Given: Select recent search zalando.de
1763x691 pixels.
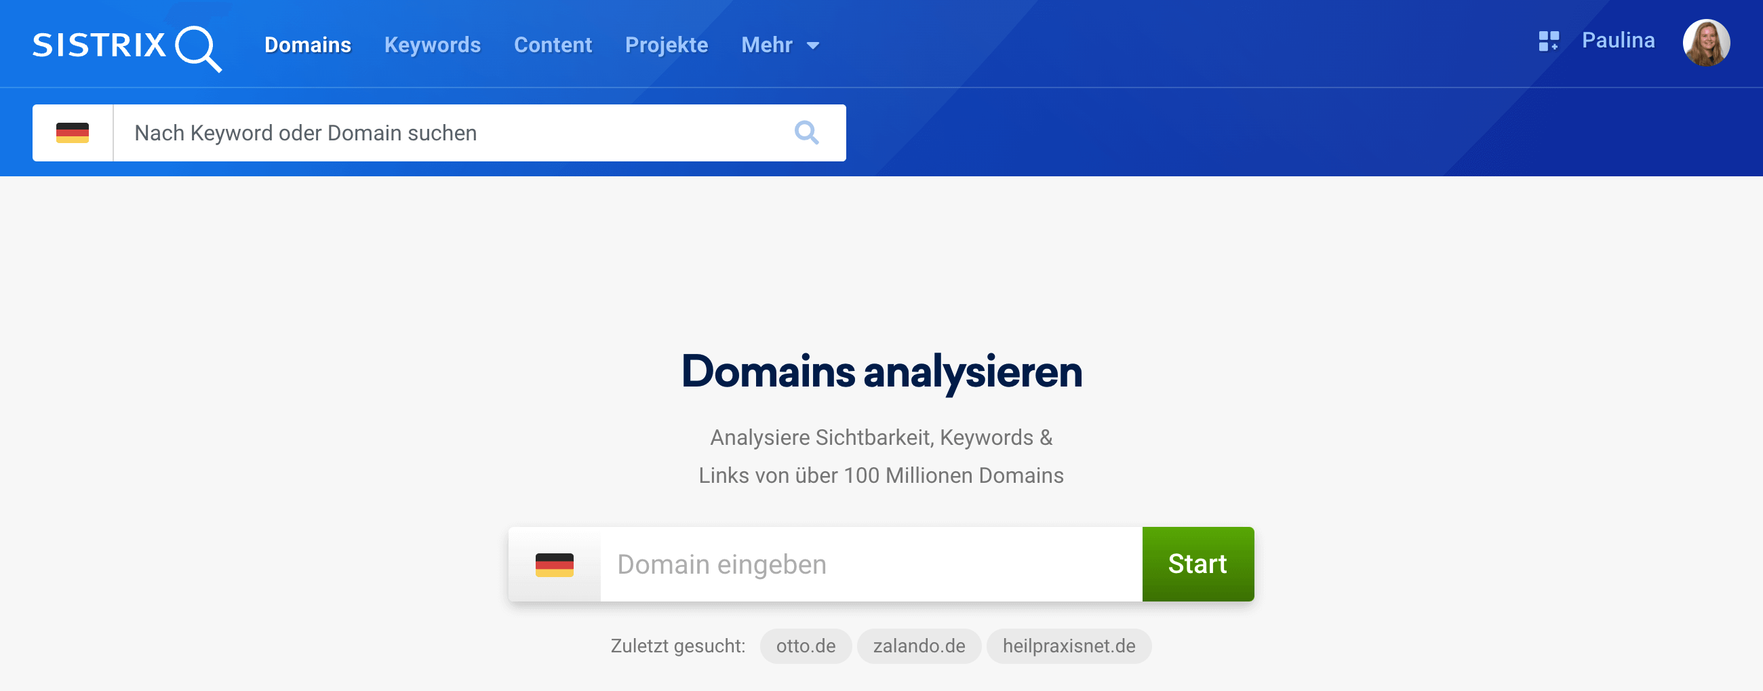Looking at the screenshot, I should pos(919,646).
